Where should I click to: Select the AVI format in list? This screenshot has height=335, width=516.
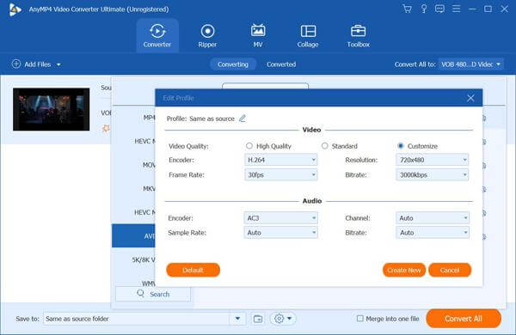coord(133,235)
